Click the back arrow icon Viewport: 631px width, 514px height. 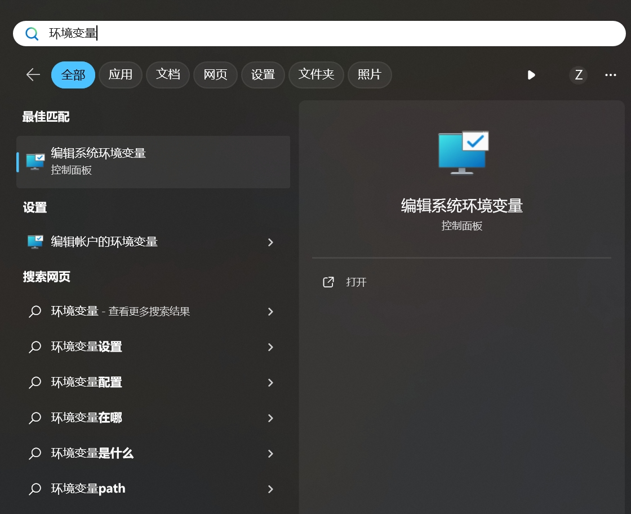(33, 75)
